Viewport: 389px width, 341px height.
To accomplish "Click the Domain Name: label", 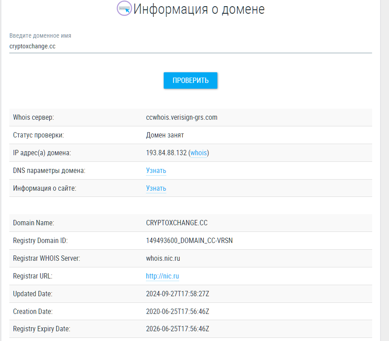I will point(34,223).
